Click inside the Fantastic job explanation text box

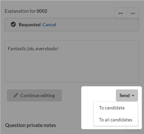(72, 62)
